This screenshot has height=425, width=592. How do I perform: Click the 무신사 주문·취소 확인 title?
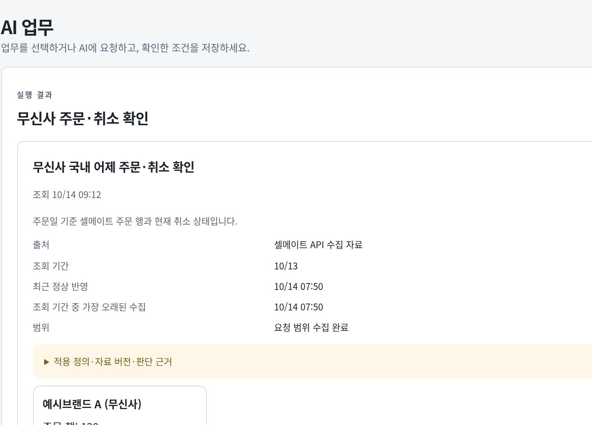(83, 118)
